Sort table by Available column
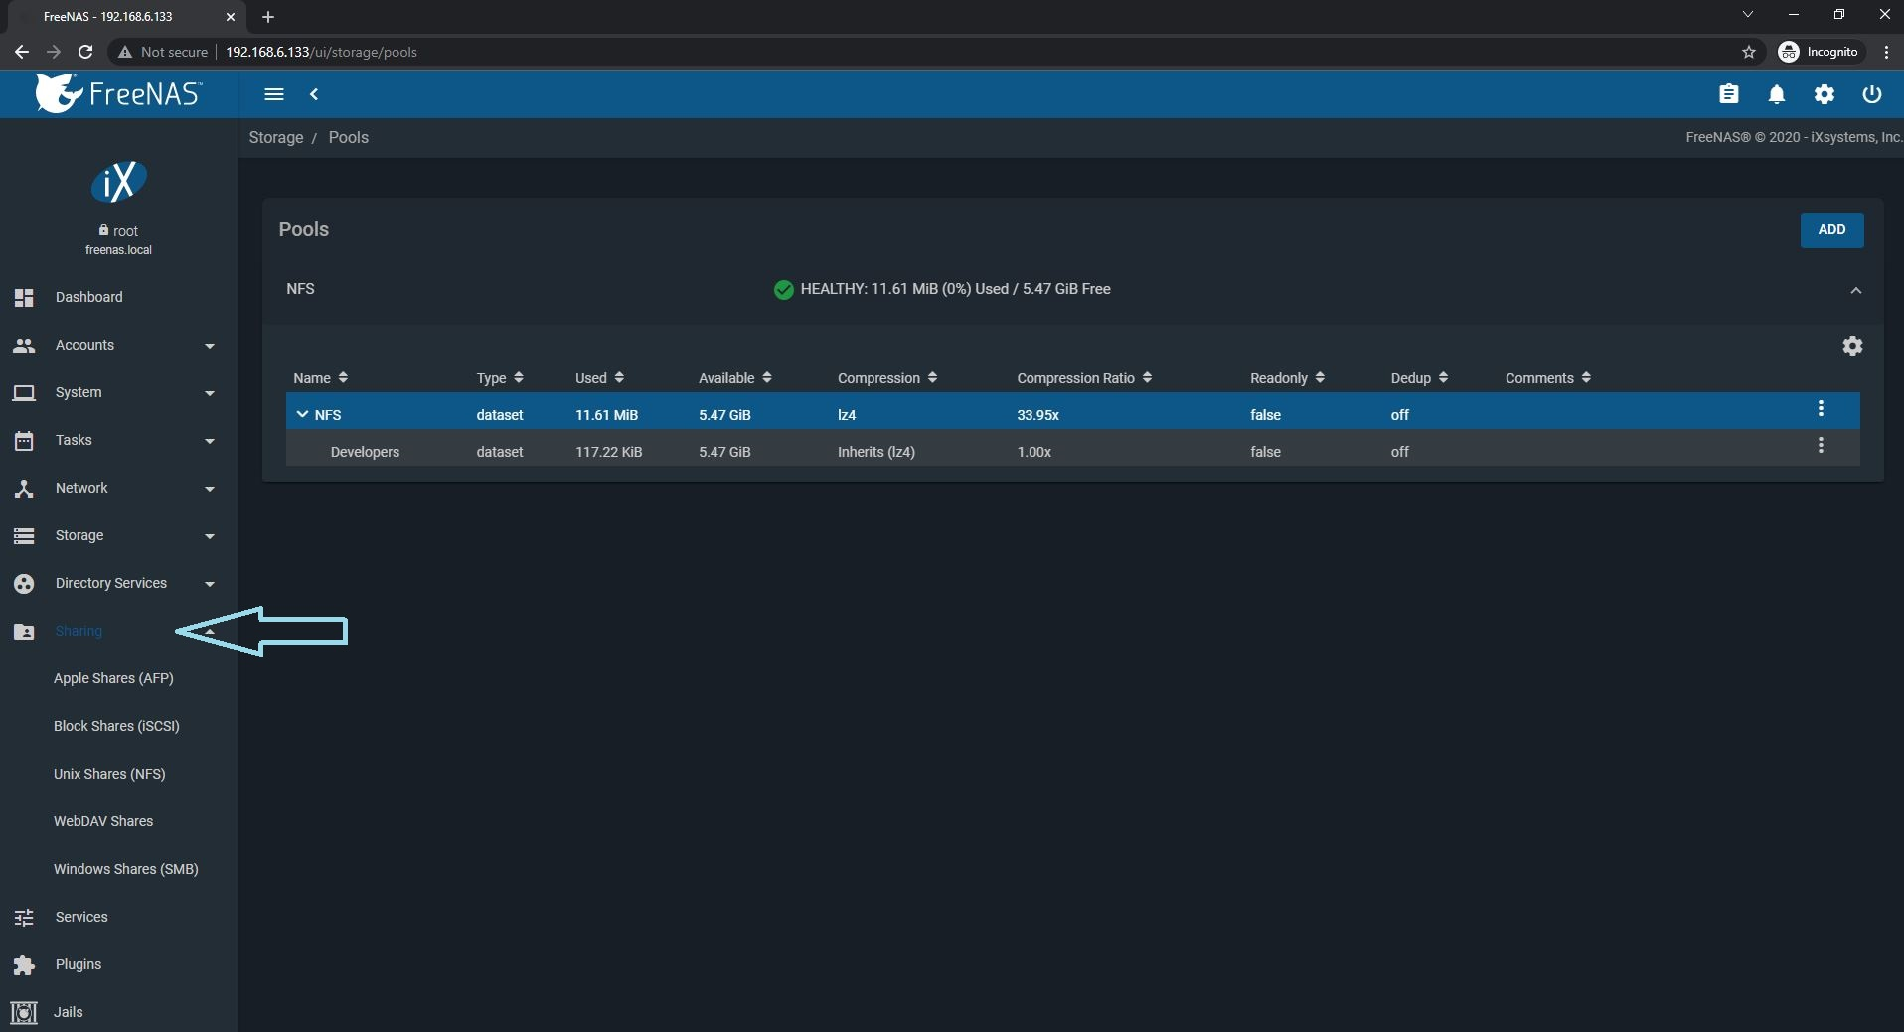The image size is (1904, 1032). pyautogui.click(x=735, y=378)
